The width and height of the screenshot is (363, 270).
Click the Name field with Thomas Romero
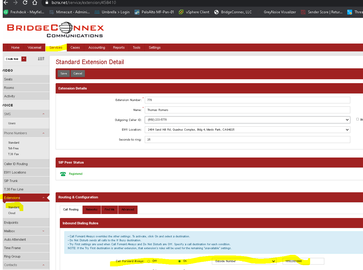(247, 110)
